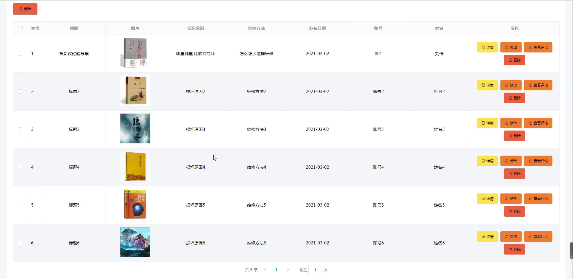Click the cell 账号6

coord(378,243)
